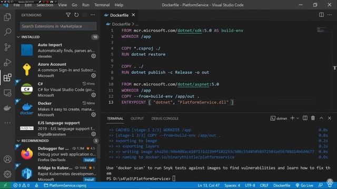Create a new terminal with plus icon
Viewport: 337px width, 189px height.
[292, 118]
